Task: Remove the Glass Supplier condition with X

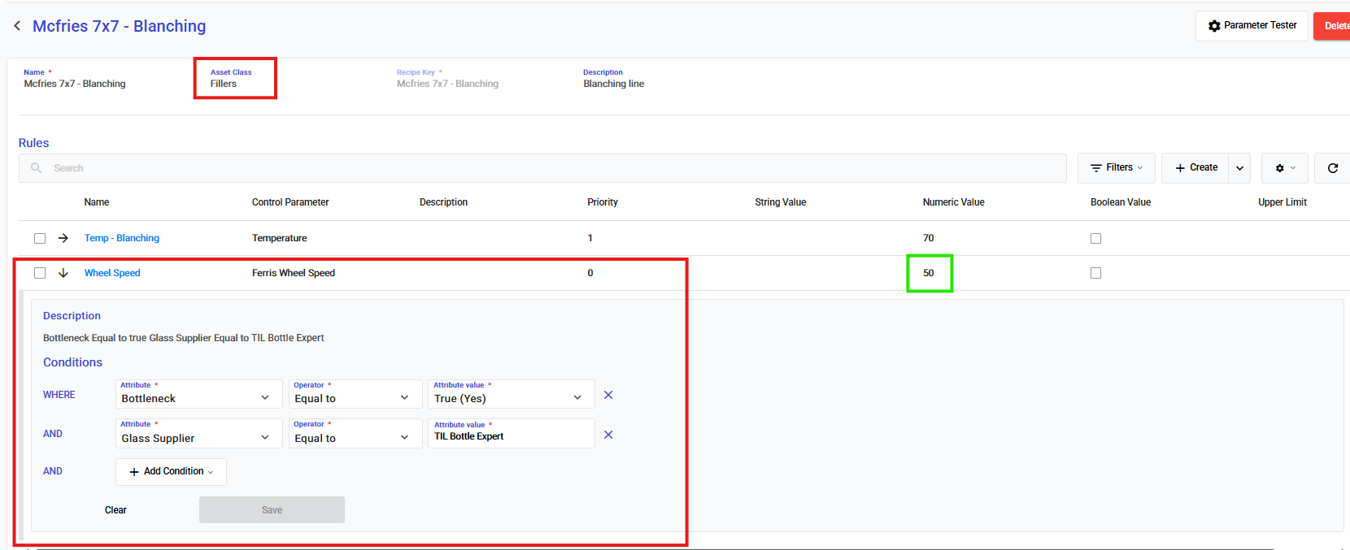Action: coord(608,435)
